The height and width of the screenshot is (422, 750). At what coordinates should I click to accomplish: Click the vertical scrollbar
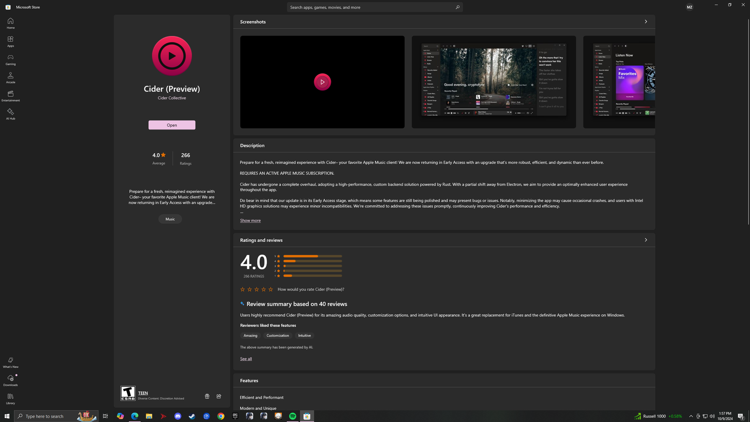[748, 122]
